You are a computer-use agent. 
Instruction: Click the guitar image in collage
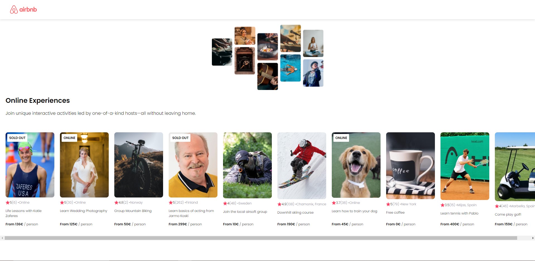(267, 76)
